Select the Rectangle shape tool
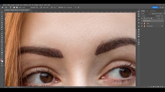This screenshot has width=165, height=92. pos(2,51)
